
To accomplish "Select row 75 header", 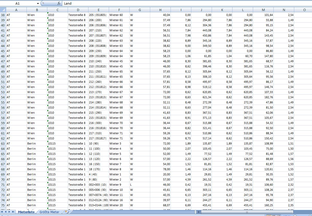I will coord(3,205).
